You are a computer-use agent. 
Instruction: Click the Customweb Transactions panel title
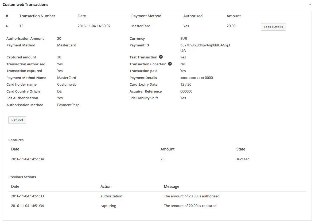click(x=25, y=5)
